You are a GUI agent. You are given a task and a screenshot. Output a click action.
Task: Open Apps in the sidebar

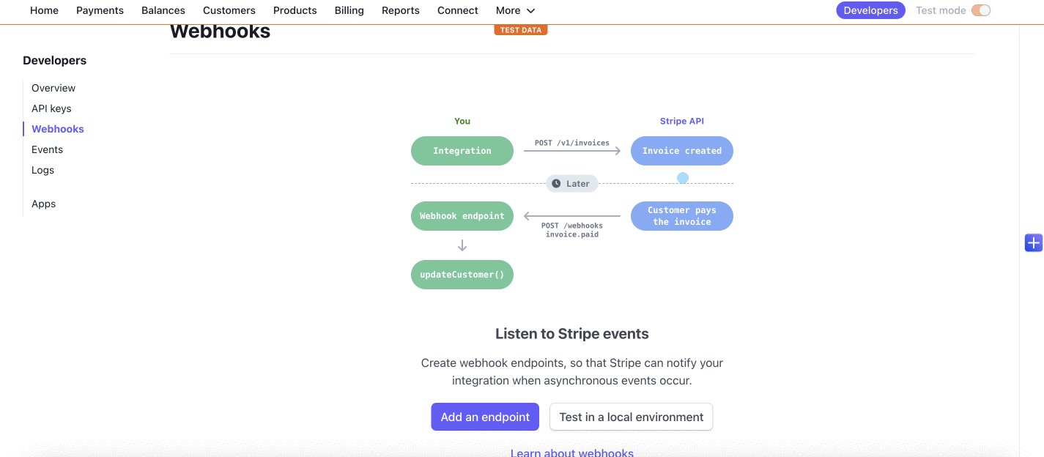[x=43, y=204]
